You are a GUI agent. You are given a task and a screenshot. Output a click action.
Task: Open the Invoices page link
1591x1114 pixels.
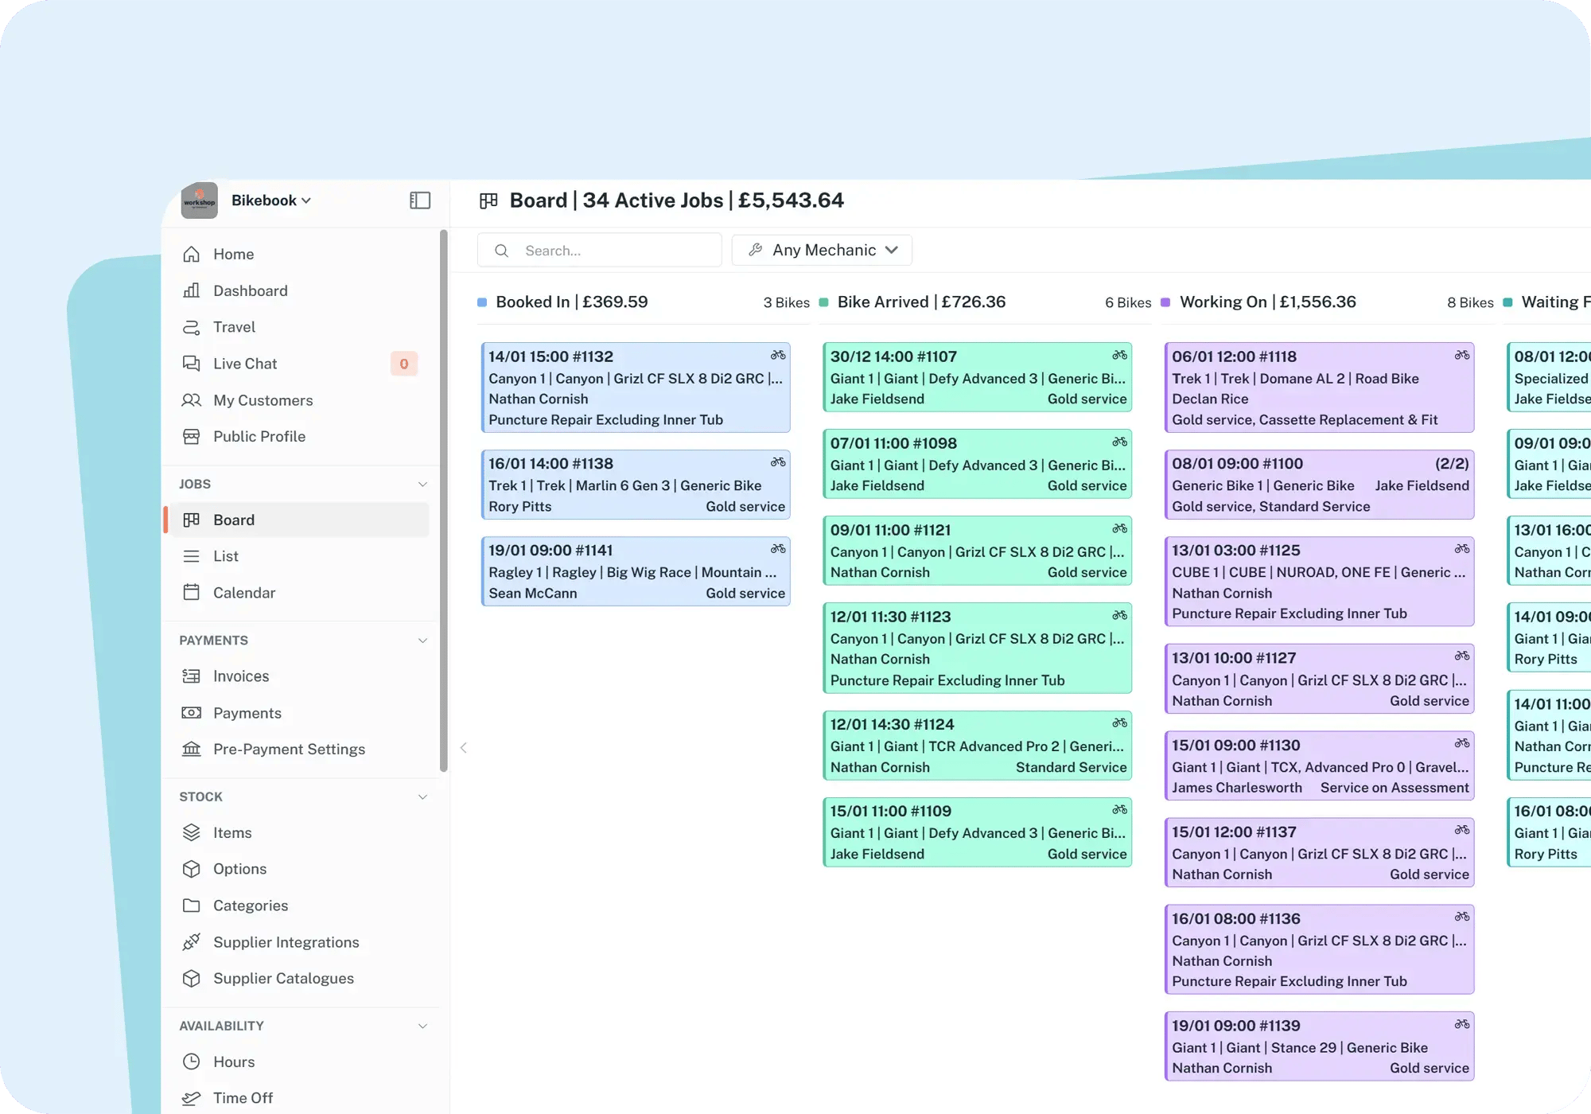point(241,676)
